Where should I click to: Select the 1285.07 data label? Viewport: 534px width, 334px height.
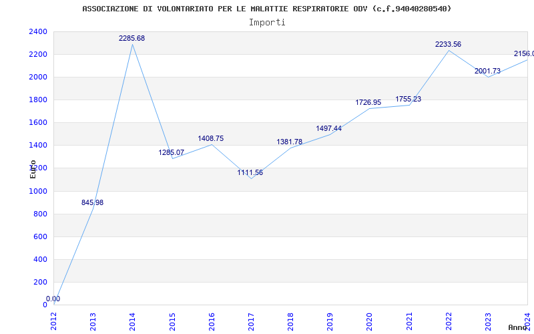click(x=172, y=153)
